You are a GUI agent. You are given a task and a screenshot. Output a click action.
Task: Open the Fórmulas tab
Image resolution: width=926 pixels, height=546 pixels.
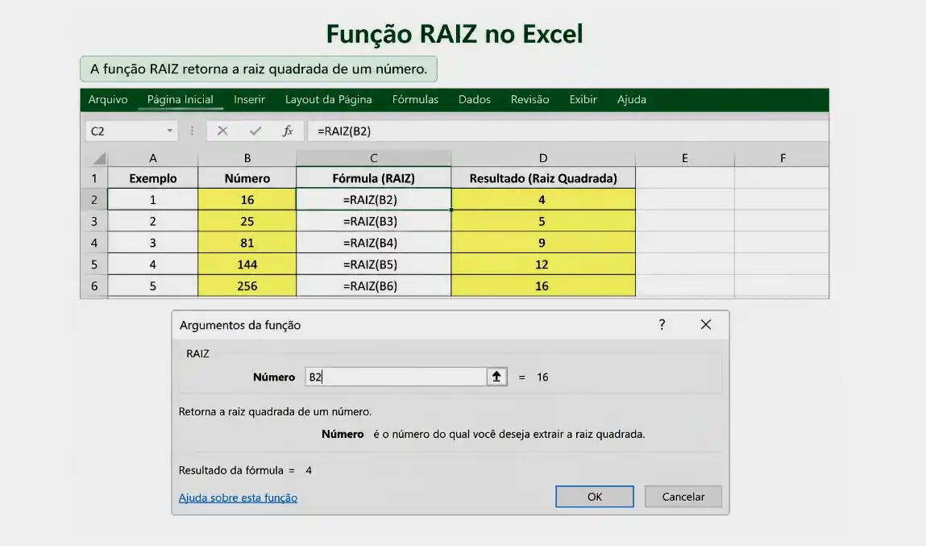[x=415, y=99]
